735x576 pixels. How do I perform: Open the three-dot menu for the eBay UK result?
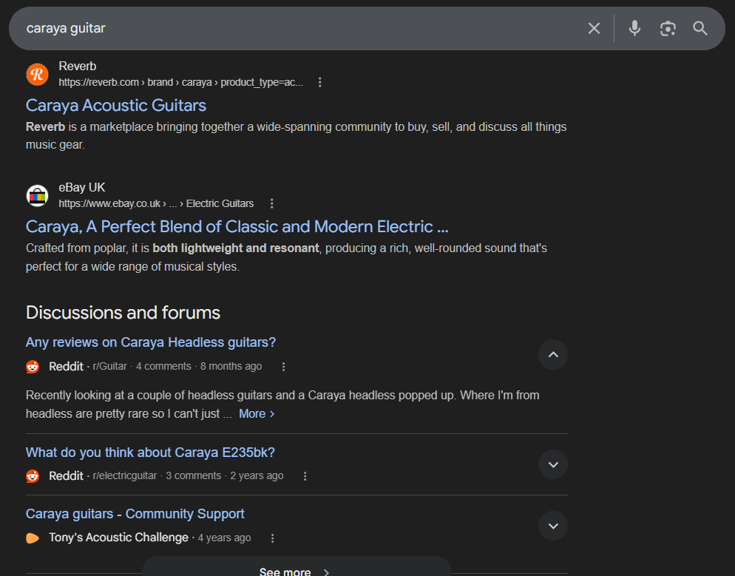click(x=272, y=203)
